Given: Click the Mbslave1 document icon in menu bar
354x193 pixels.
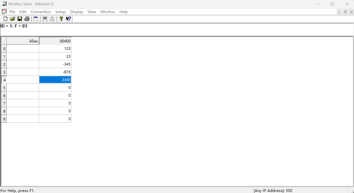Looking at the screenshot, I should 4,12.
